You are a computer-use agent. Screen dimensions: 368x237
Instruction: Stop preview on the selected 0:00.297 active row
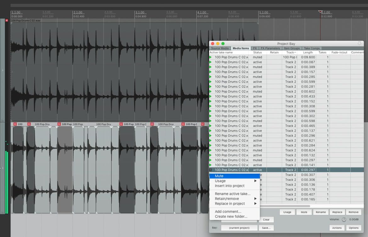[x=210, y=170]
